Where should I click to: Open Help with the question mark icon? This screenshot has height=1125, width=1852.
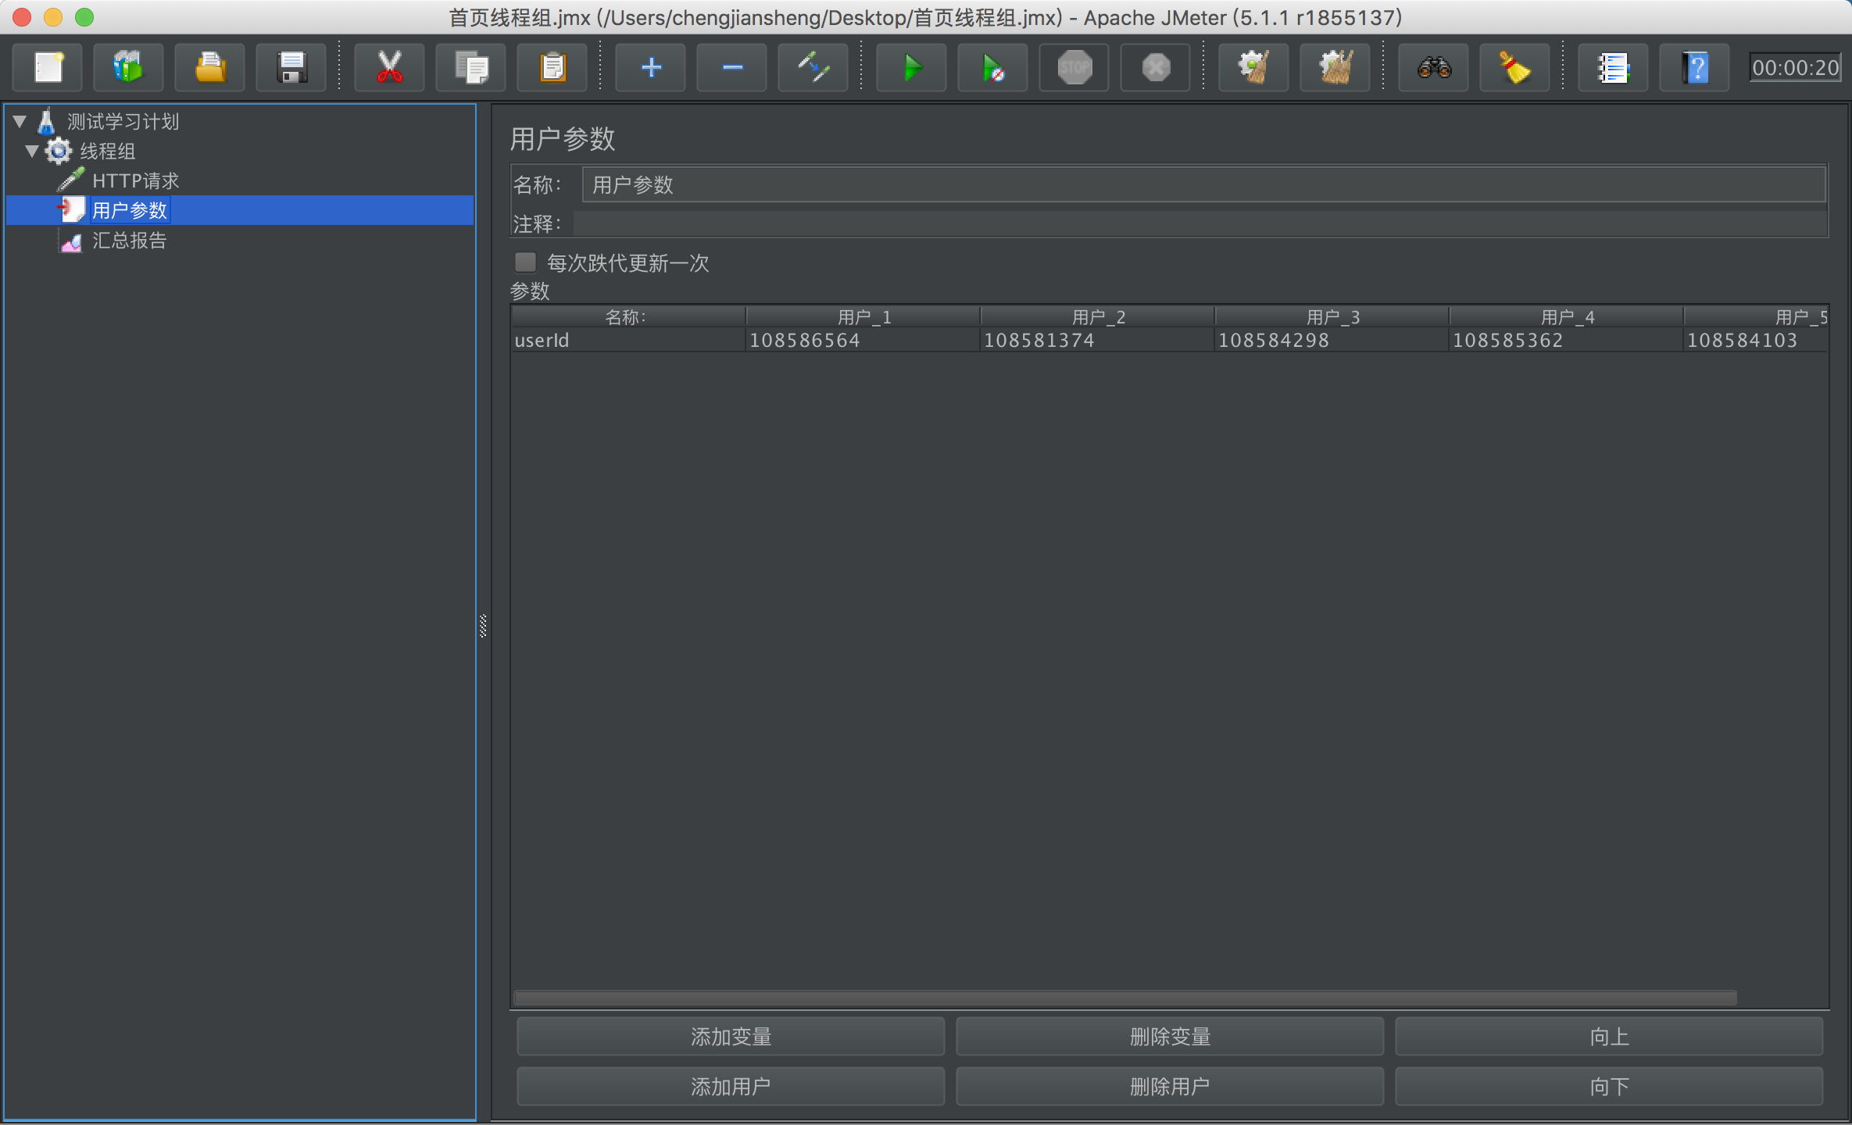(1695, 68)
